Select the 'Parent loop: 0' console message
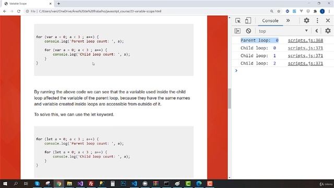 [259, 40]
